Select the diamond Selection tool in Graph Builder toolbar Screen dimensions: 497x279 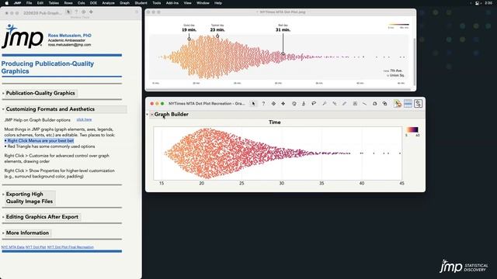[273, 104]
